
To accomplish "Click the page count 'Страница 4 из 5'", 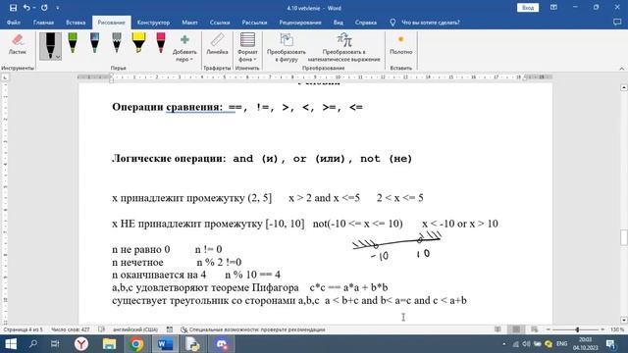I will (23, 329).
